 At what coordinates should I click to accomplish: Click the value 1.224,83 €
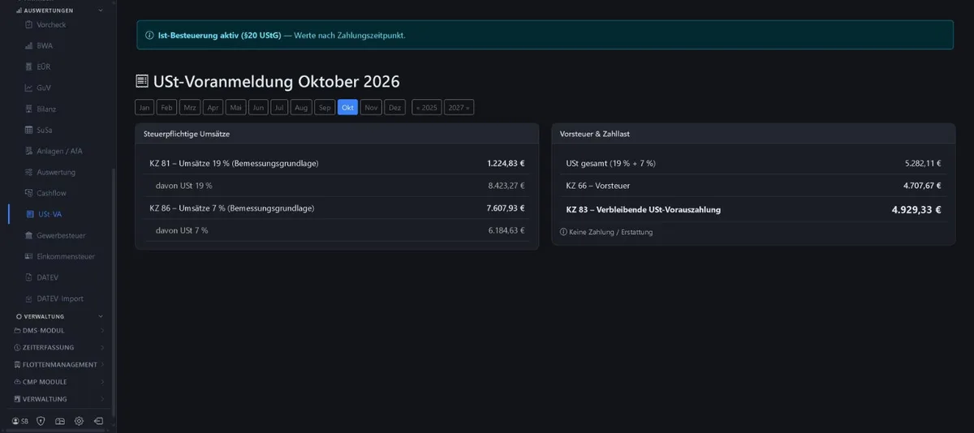click(506, 163)
